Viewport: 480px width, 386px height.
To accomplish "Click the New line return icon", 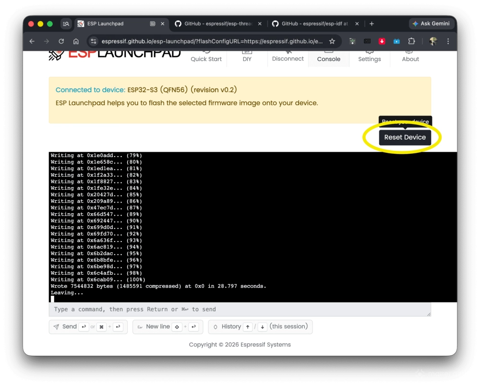I will tap(140, 327).
